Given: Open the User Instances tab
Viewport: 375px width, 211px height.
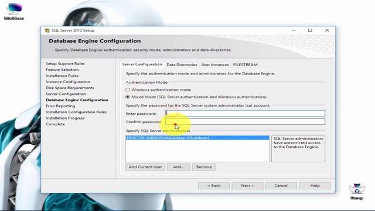Looking at the screenshot, I should (215, 65).
